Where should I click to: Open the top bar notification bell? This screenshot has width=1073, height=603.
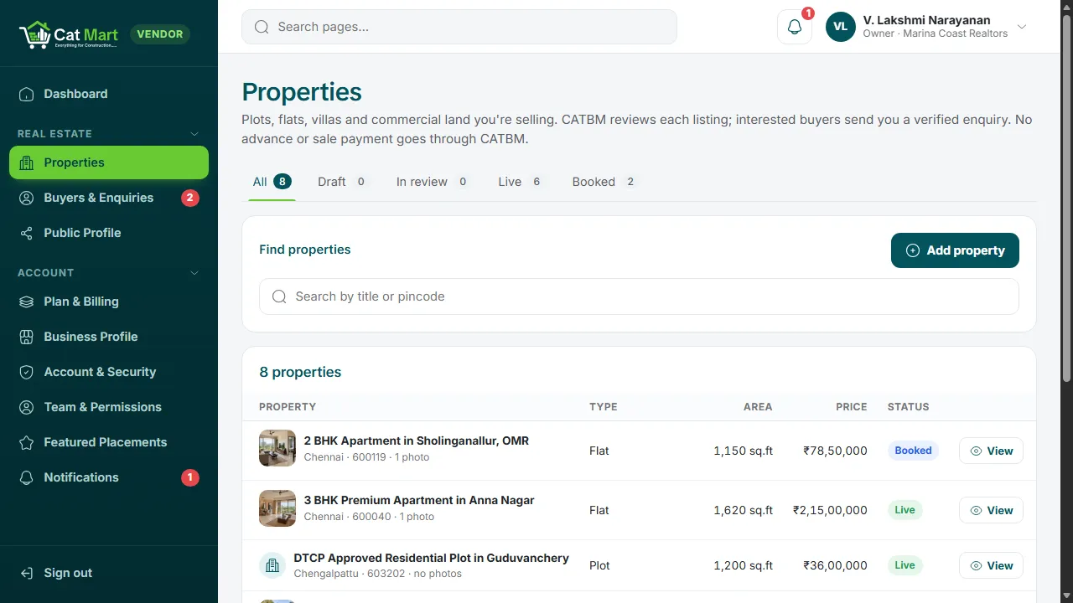click(x=795, y=27)
